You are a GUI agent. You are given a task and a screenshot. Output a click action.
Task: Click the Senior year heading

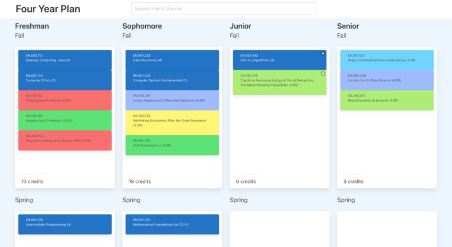tap(348, 26)
